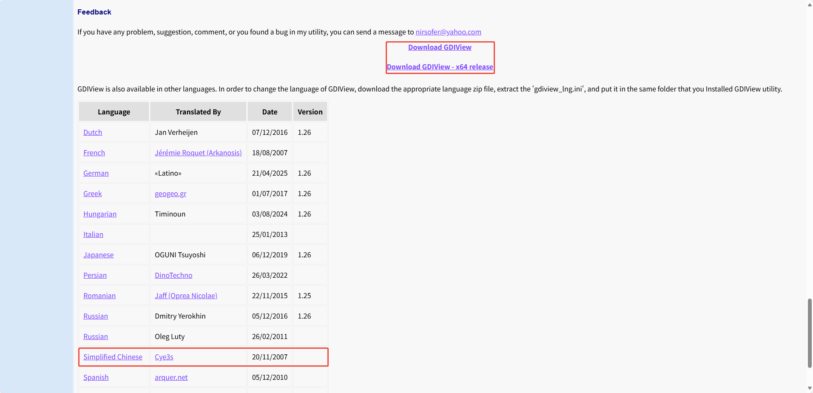
Task: Select the Oleg Luty cell
Action: click(x=198, y=336)
